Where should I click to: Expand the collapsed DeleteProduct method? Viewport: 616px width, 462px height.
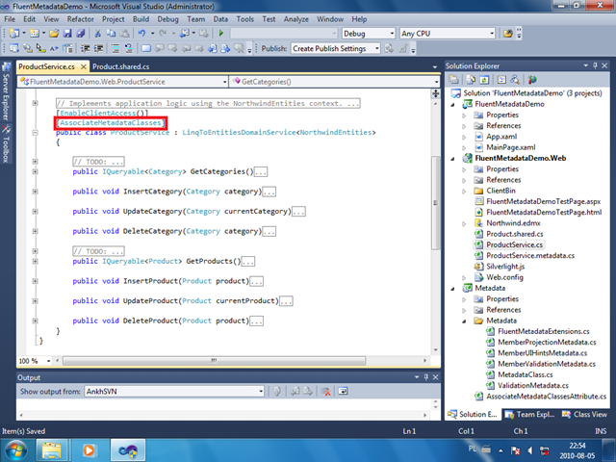[x=36, y=321]
